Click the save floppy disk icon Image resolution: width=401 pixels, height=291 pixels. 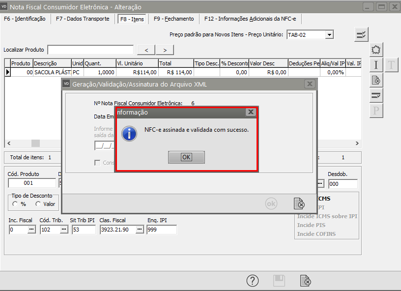pyautogui.click(x=279, y=281)
